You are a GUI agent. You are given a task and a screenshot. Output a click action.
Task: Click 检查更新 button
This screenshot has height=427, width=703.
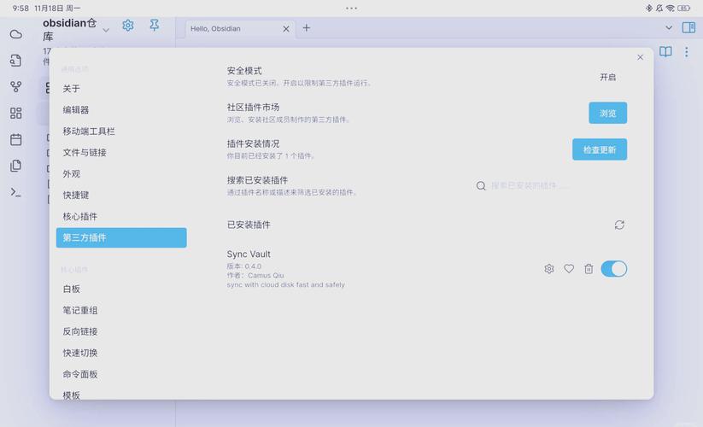[x=600, y=149]
